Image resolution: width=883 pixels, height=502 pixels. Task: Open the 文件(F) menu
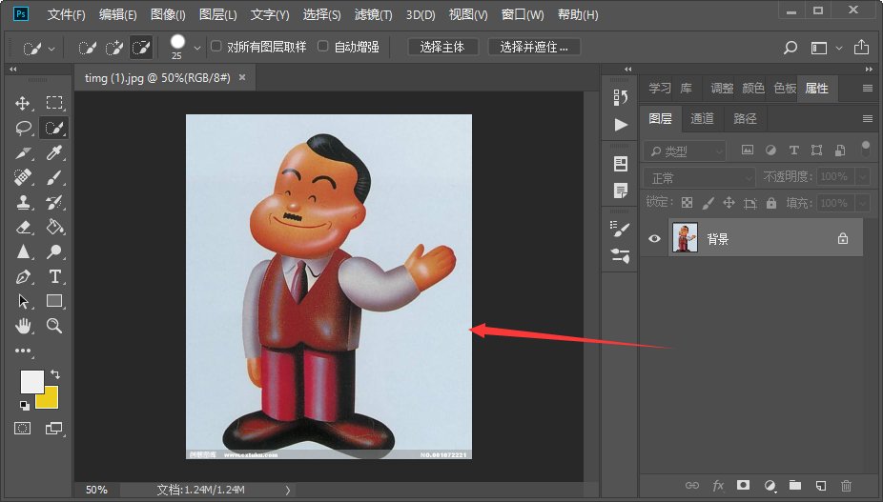click(x=67, y=14)
